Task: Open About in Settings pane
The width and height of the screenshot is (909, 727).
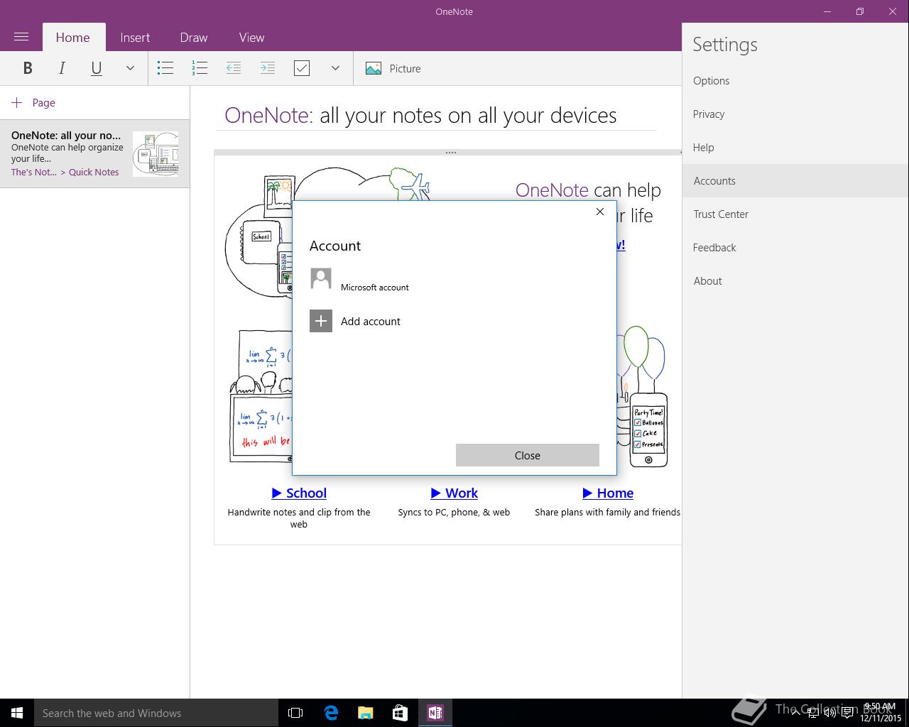Action: point(795,281)
